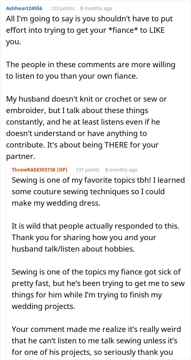This screenshot has height=360, width=191.
Task: Open Ashheart24556 user profile
Action: click(24, 8)
